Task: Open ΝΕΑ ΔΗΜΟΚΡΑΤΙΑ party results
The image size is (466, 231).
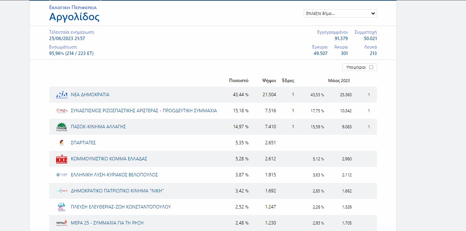Action: point(90,95)
